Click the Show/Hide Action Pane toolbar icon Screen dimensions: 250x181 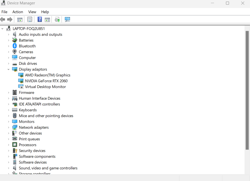click(x=47, y=19)
